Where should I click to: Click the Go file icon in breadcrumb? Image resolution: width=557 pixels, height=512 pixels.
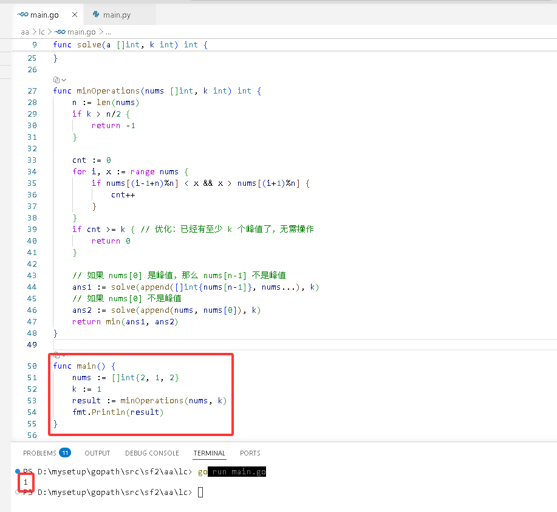tap(60, 32)
